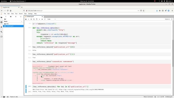
Task: Open the GNOME Activities overview
Action: (x=4, y=1)
